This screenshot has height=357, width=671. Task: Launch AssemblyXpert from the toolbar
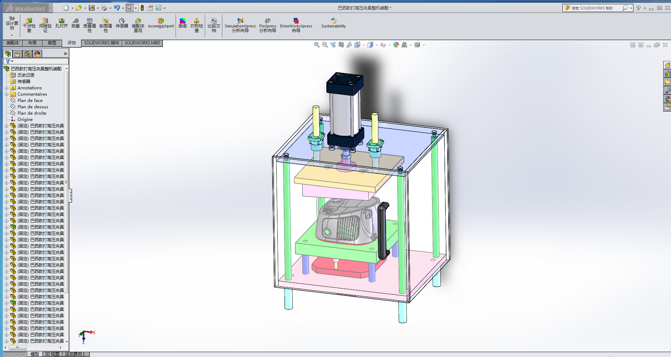161,23
